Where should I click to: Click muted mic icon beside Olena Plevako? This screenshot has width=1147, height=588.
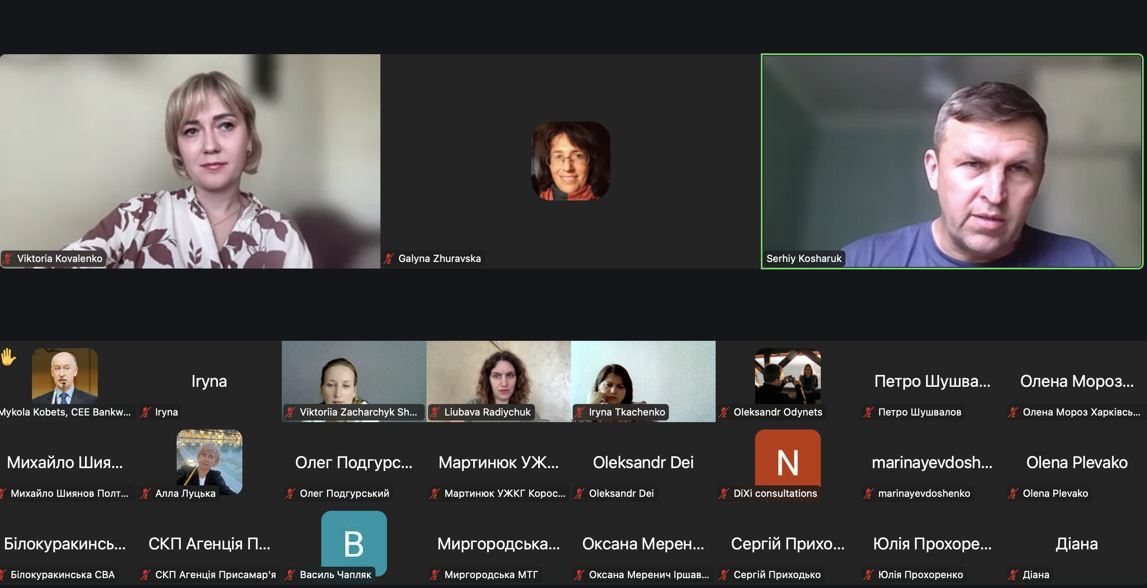pyautogui.click(x=1013, y=493)
